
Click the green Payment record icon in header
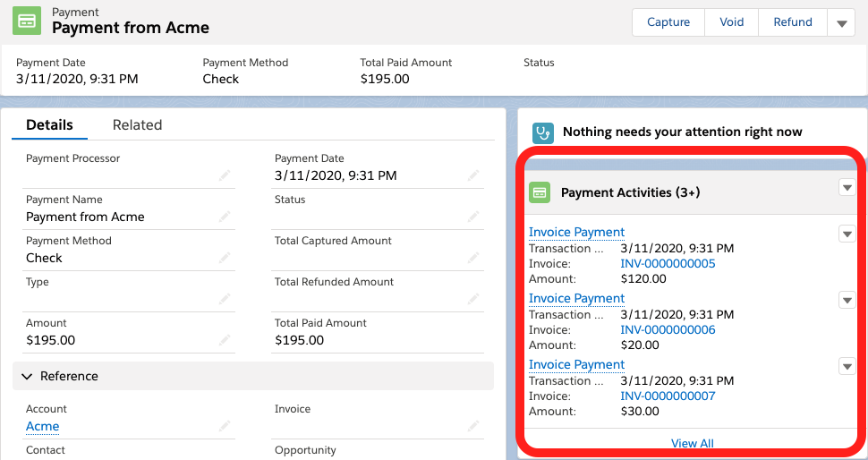(27, 21)
